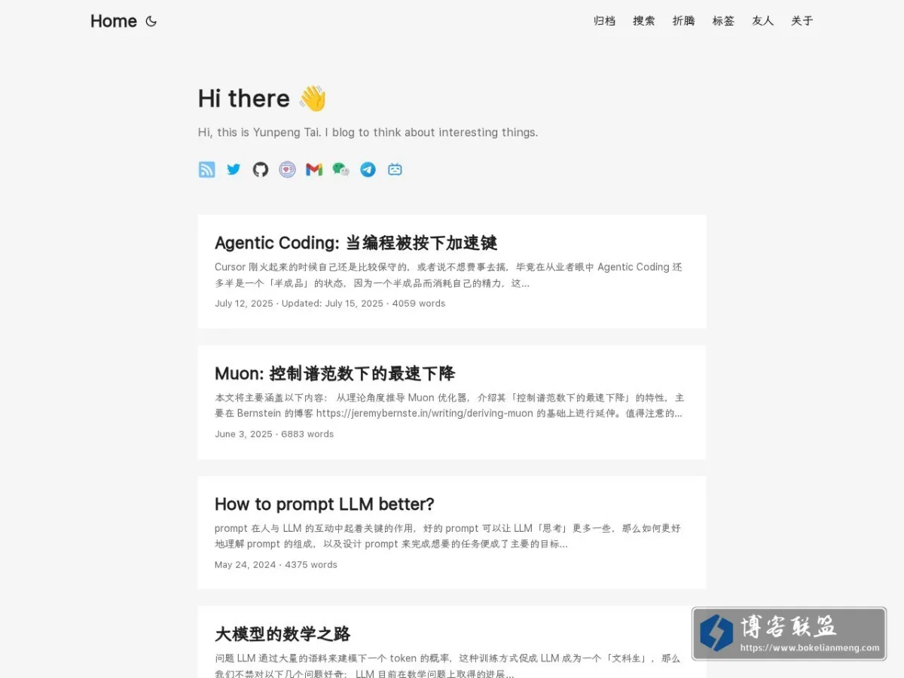The height and width of the screenshot is (678, 904).
Task: Click the June 3, 2025 · 6883 words line
Action: tap(274, 434)
